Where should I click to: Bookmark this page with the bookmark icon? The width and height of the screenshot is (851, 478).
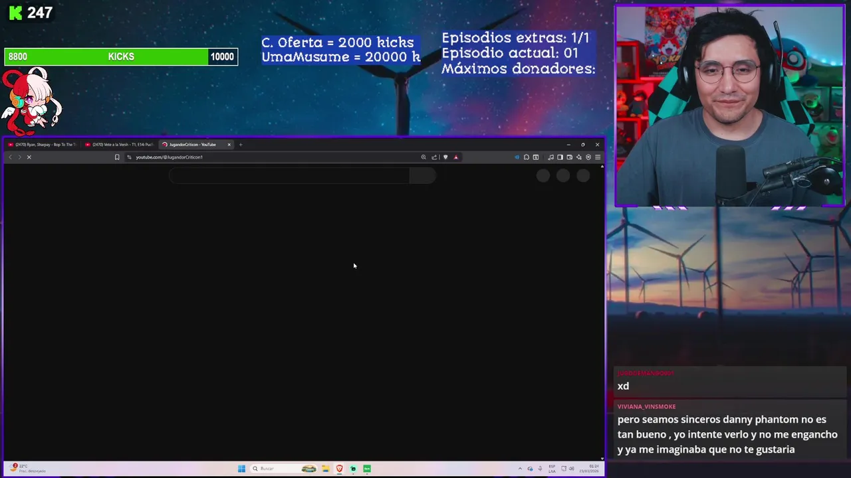tap(117, 157)
